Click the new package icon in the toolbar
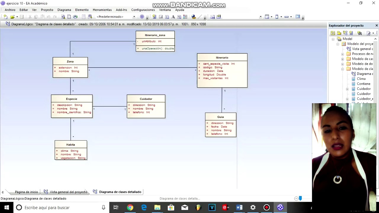The image size is (379, 213). (154, 17)
